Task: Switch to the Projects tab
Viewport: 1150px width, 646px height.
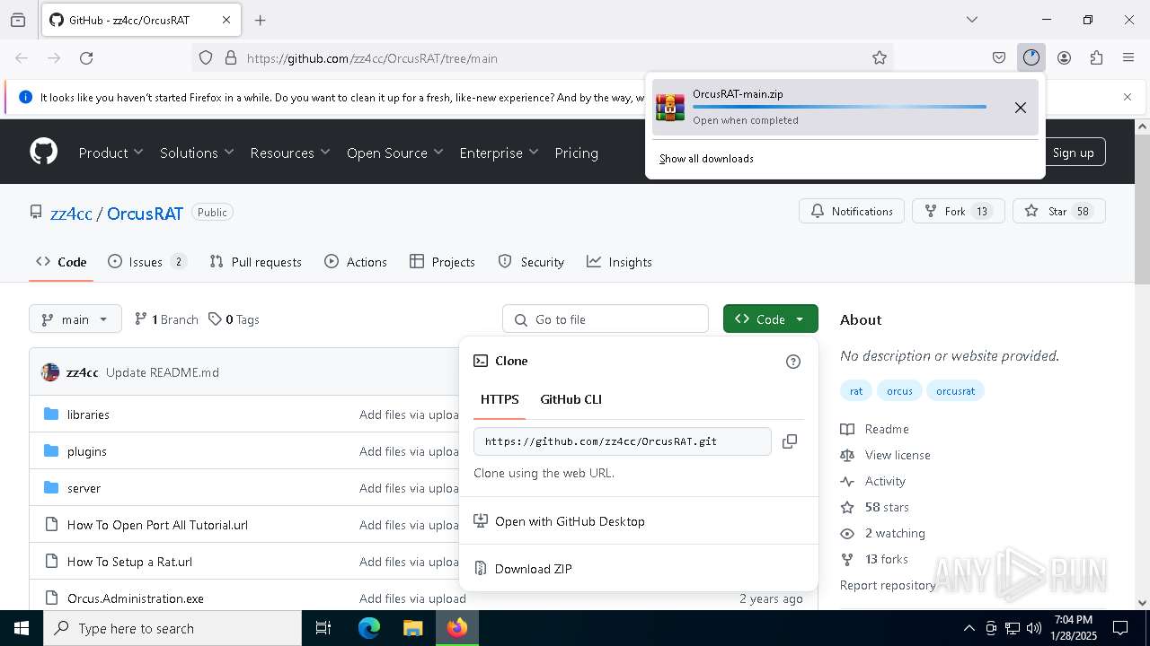Action: coord(442,262)
